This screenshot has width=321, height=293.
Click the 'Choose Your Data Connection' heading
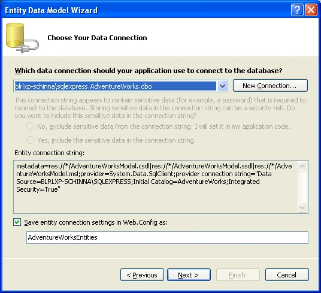tap(97, 38)
